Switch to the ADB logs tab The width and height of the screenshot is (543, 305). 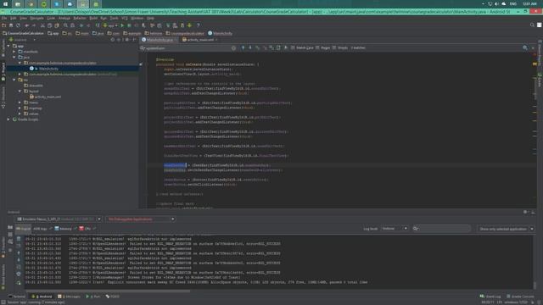click(40, 229)
